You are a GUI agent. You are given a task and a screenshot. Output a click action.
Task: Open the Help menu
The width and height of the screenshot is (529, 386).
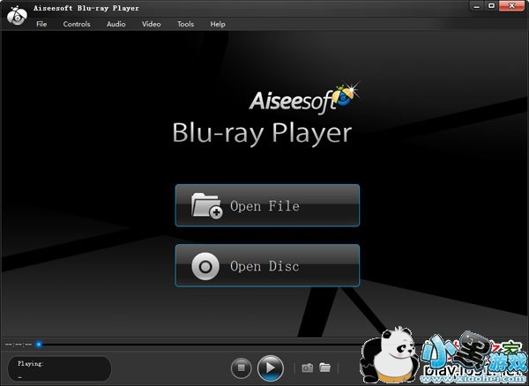[218, 25]
